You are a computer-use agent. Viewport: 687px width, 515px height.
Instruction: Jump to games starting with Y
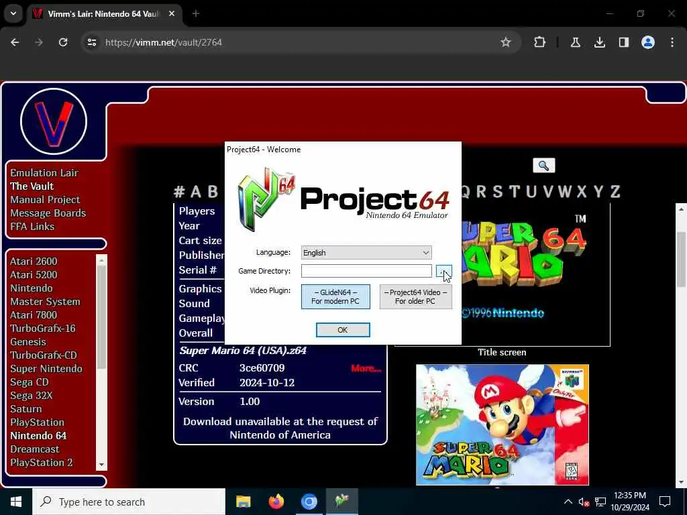(x=598, y=191)
